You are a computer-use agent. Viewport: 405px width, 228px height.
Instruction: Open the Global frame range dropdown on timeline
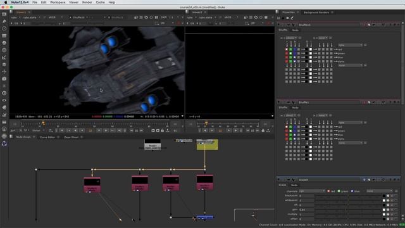tap(38, 130)
